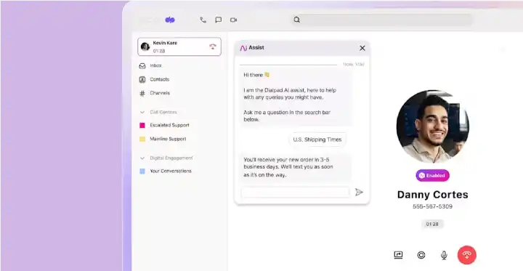The width and height of the screenshot is (523, 271).
Task: Open the phone call icon in top bar
Action: pyautogui.click(x=203, y=20)
